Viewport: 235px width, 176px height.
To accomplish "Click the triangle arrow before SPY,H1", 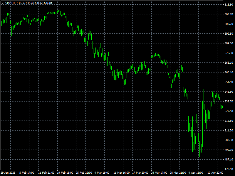I will tap(3, 3).
